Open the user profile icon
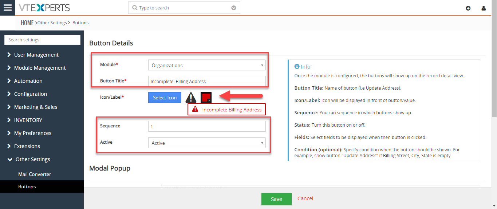This screenshot has width=497, height=209. (x=484, y=8)
